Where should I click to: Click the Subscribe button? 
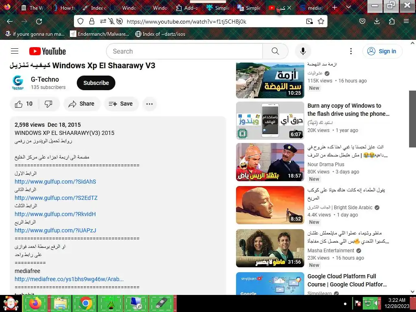pos(96,83)
